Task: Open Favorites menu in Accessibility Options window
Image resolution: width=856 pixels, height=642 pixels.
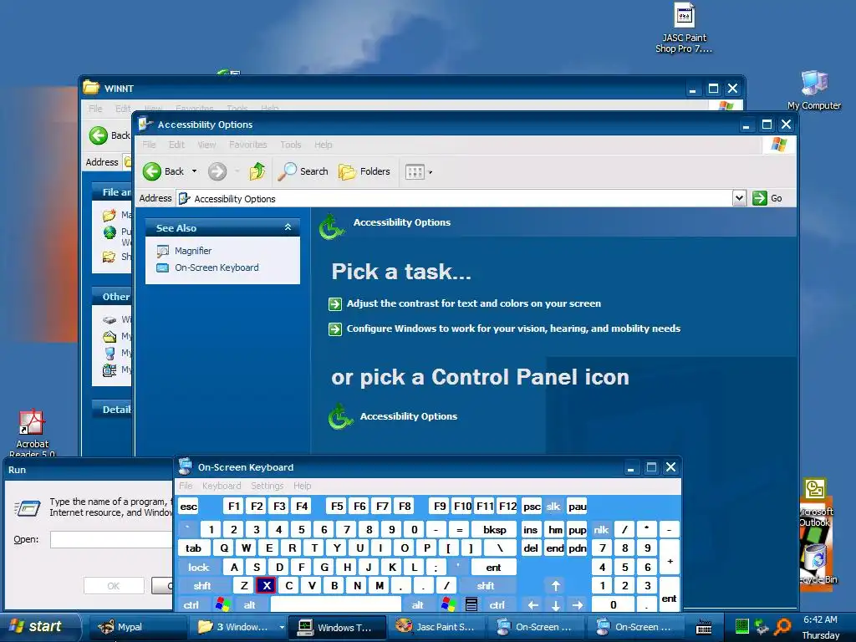Action: 247,145
